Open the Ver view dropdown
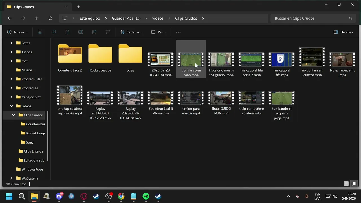361x203 pixels. (x=159, y=32)
